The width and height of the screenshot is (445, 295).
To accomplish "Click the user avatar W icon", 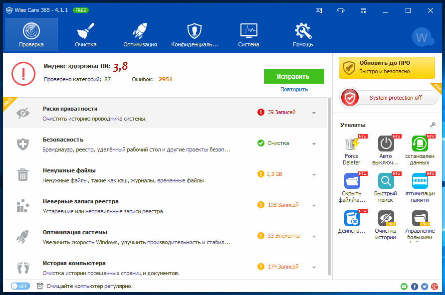I will tap(422, 37).
